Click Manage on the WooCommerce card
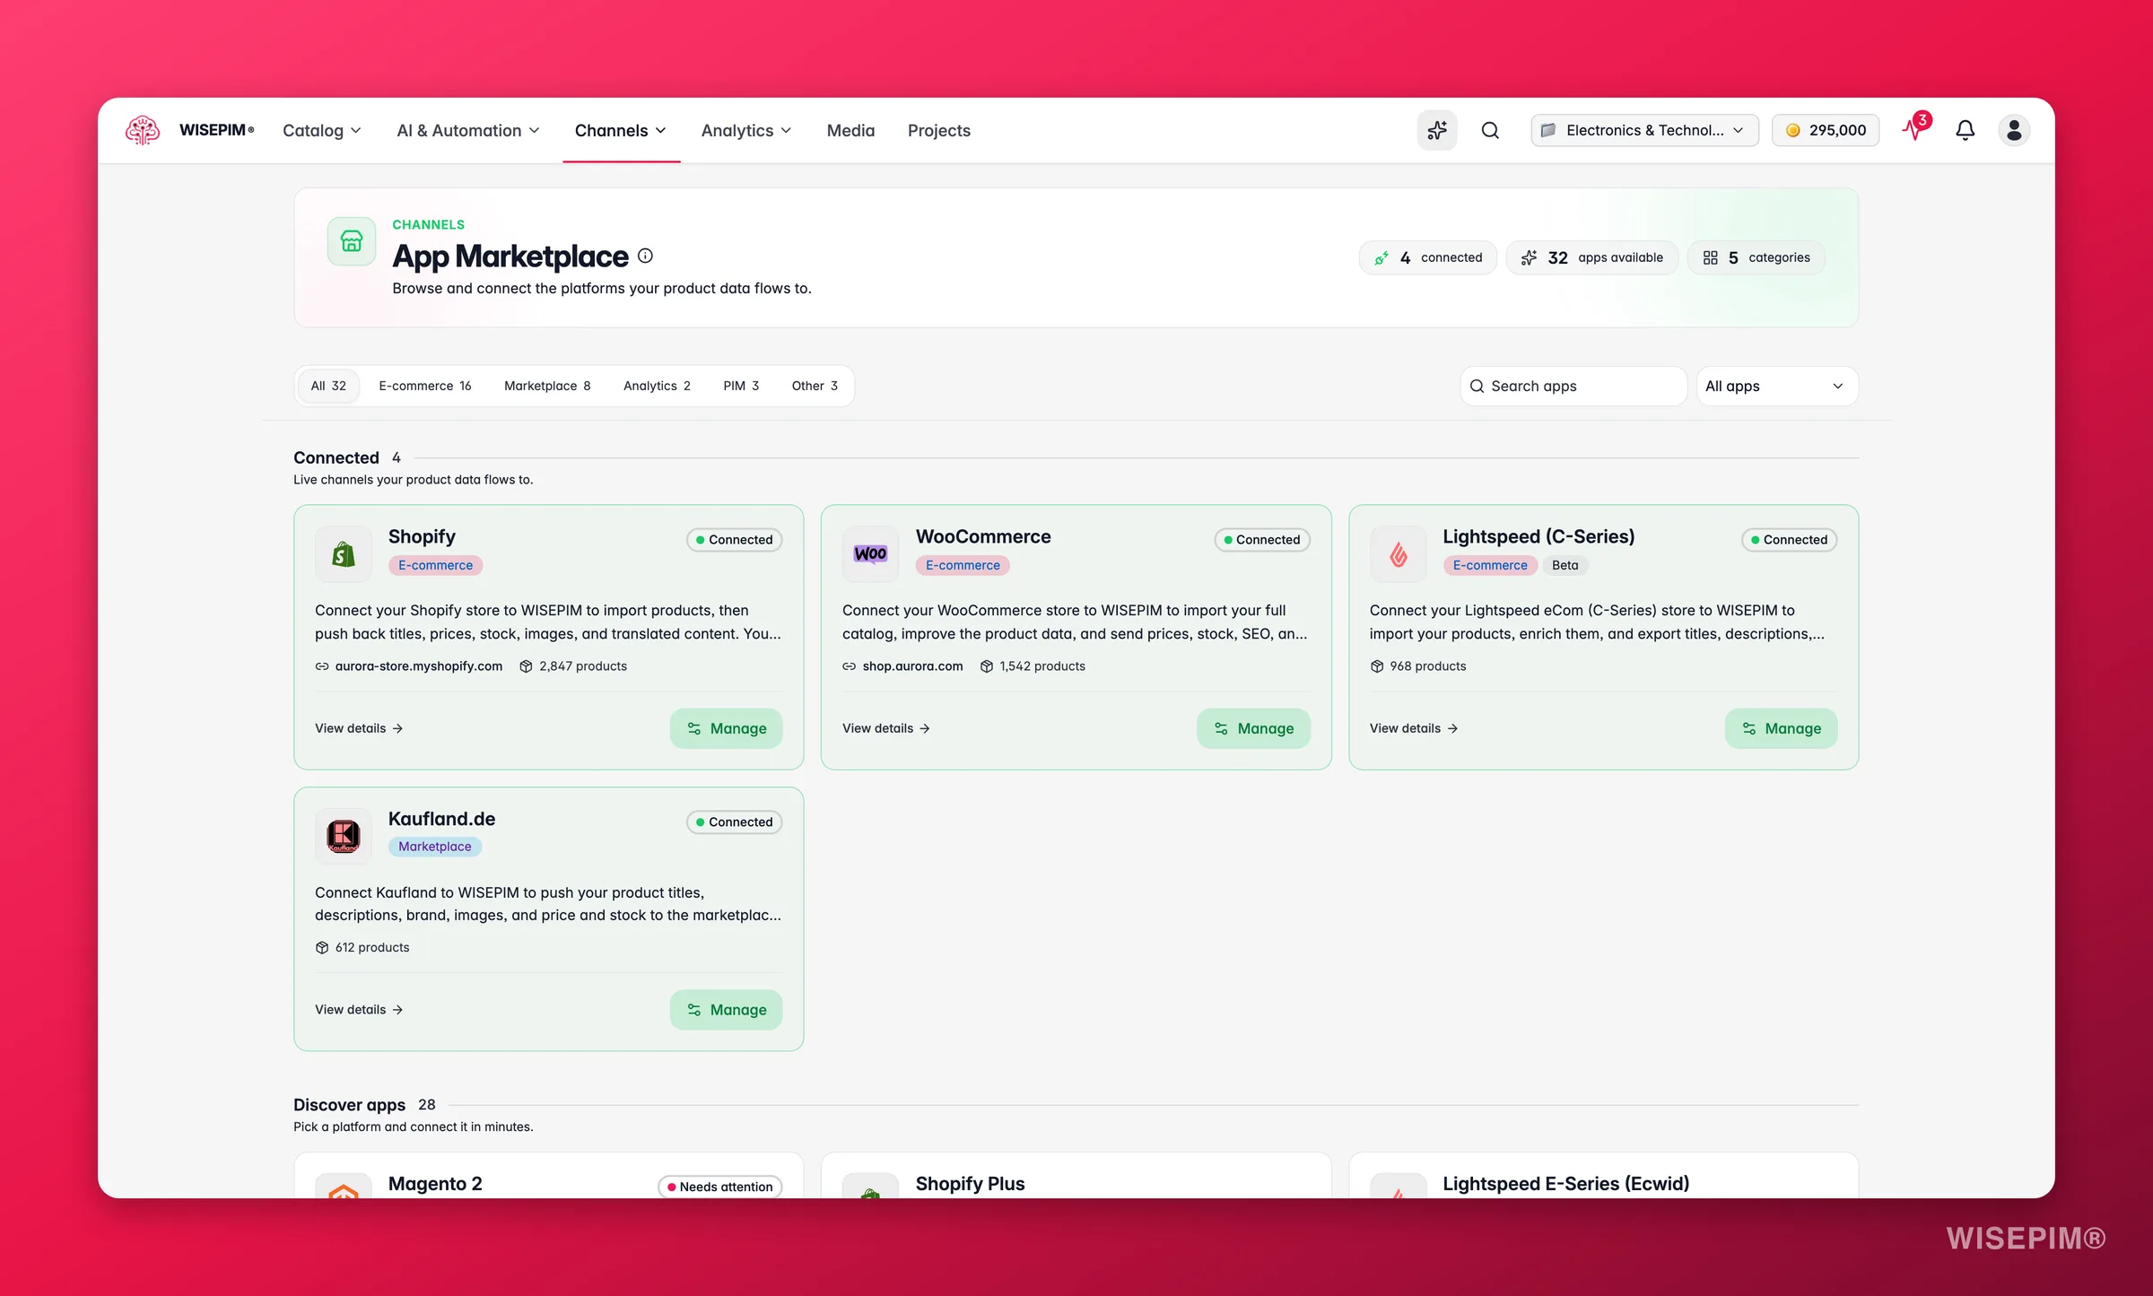 (x=1253, y=728)
